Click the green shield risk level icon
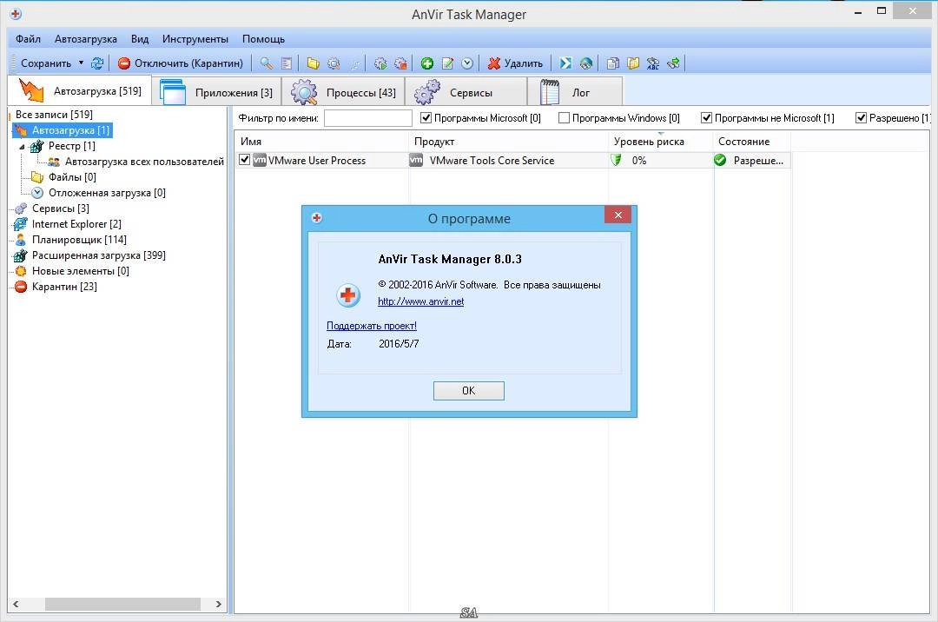Screen dimensions: 938x622 (616, 161)
